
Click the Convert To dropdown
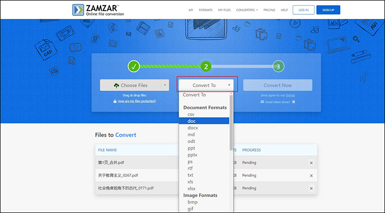(x=206, y=85)
